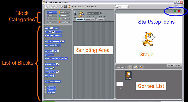Click the if on edge, bounce block

coord(53,81)
